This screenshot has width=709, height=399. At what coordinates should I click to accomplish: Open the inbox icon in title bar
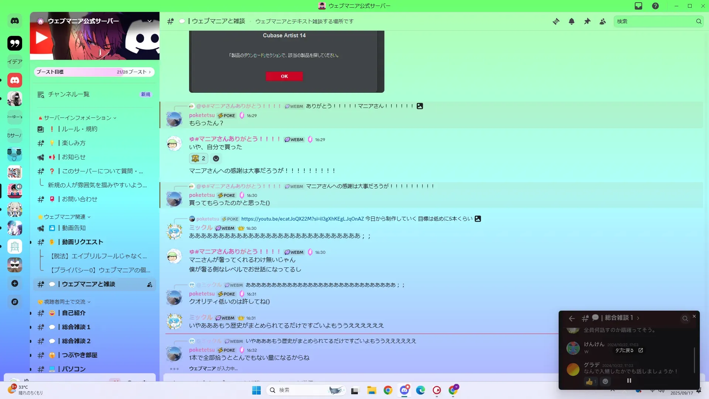click(x=638, y=6)
